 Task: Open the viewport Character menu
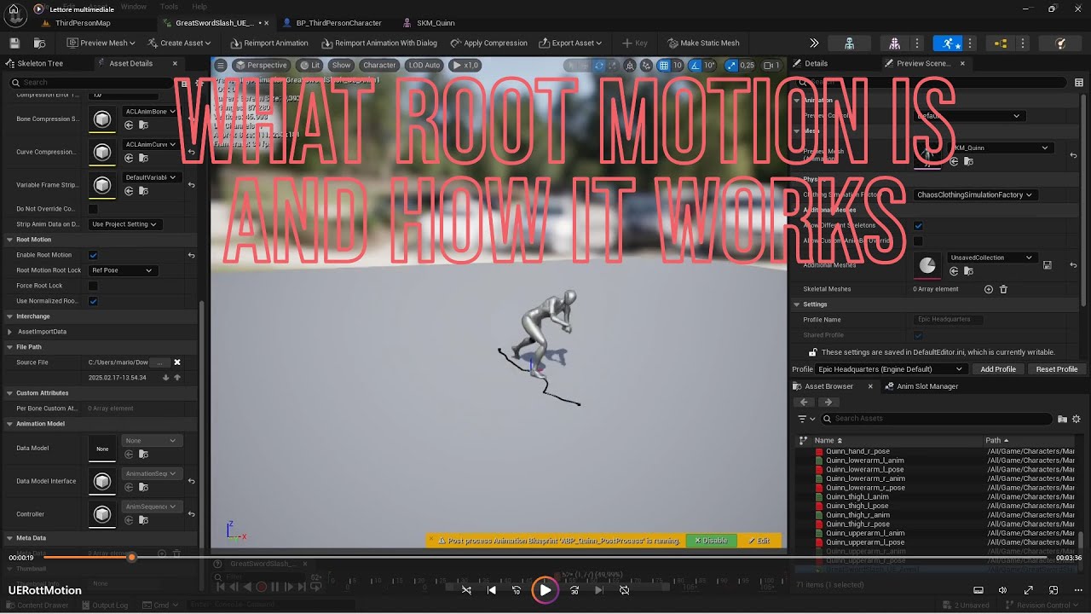click(379, 65)
